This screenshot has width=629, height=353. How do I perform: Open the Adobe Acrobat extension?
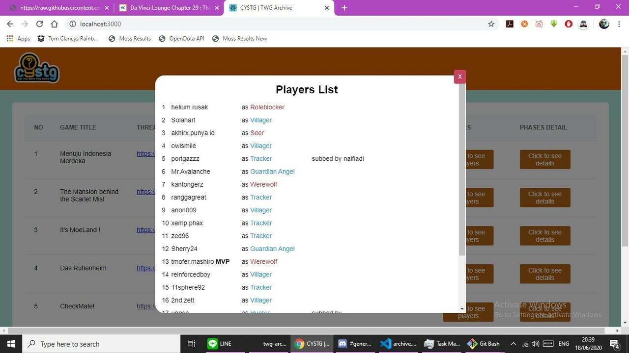pos(510,24)
